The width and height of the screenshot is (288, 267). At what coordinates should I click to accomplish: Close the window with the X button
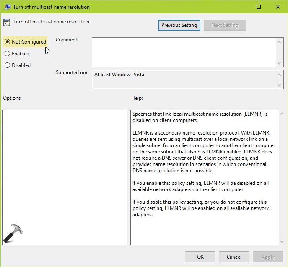tap(278, 7)
